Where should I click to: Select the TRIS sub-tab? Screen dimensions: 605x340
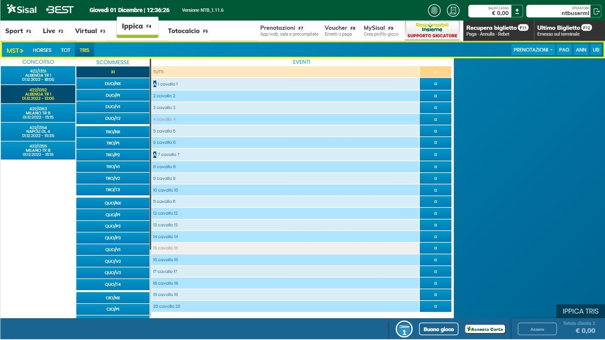point(84,50)
